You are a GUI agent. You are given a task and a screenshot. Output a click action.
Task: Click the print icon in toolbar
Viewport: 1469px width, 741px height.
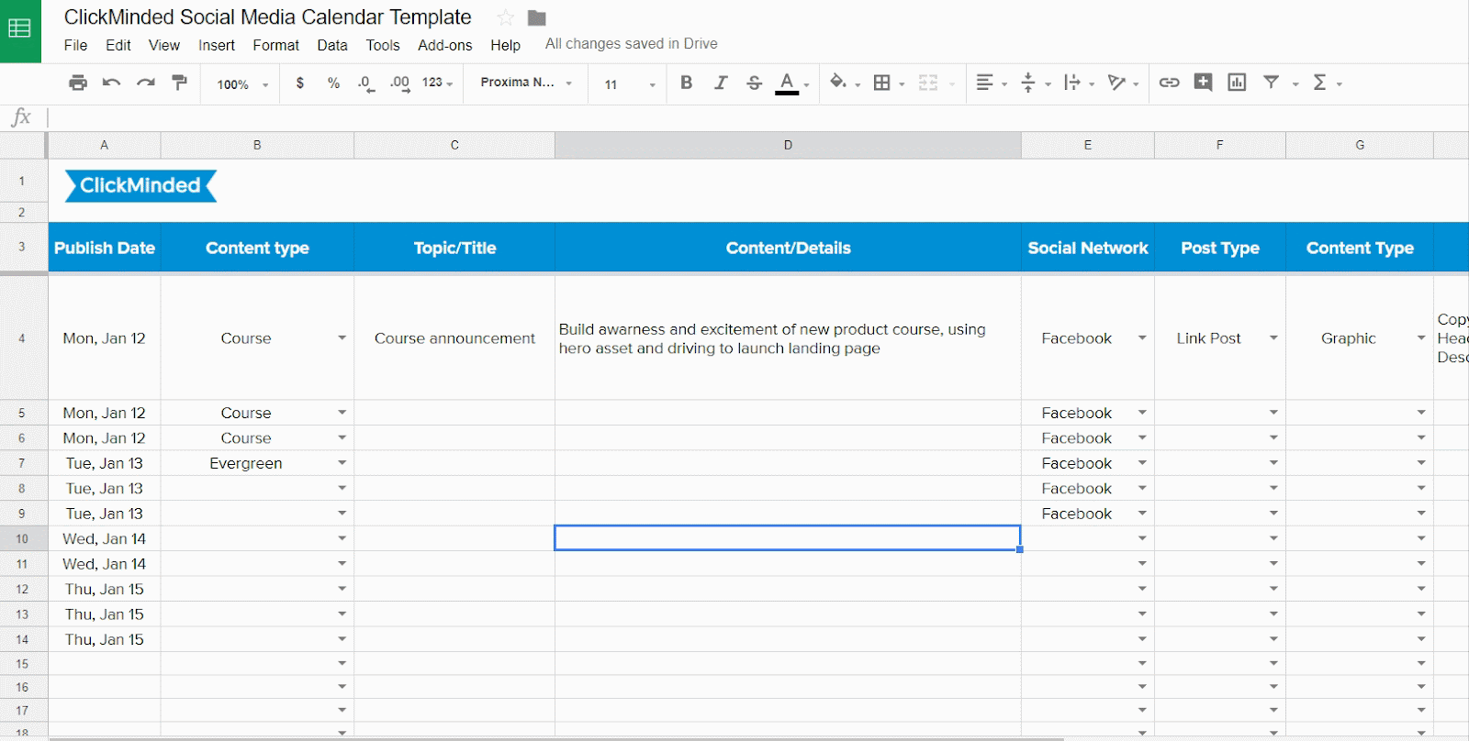click(x=78, y=83)
